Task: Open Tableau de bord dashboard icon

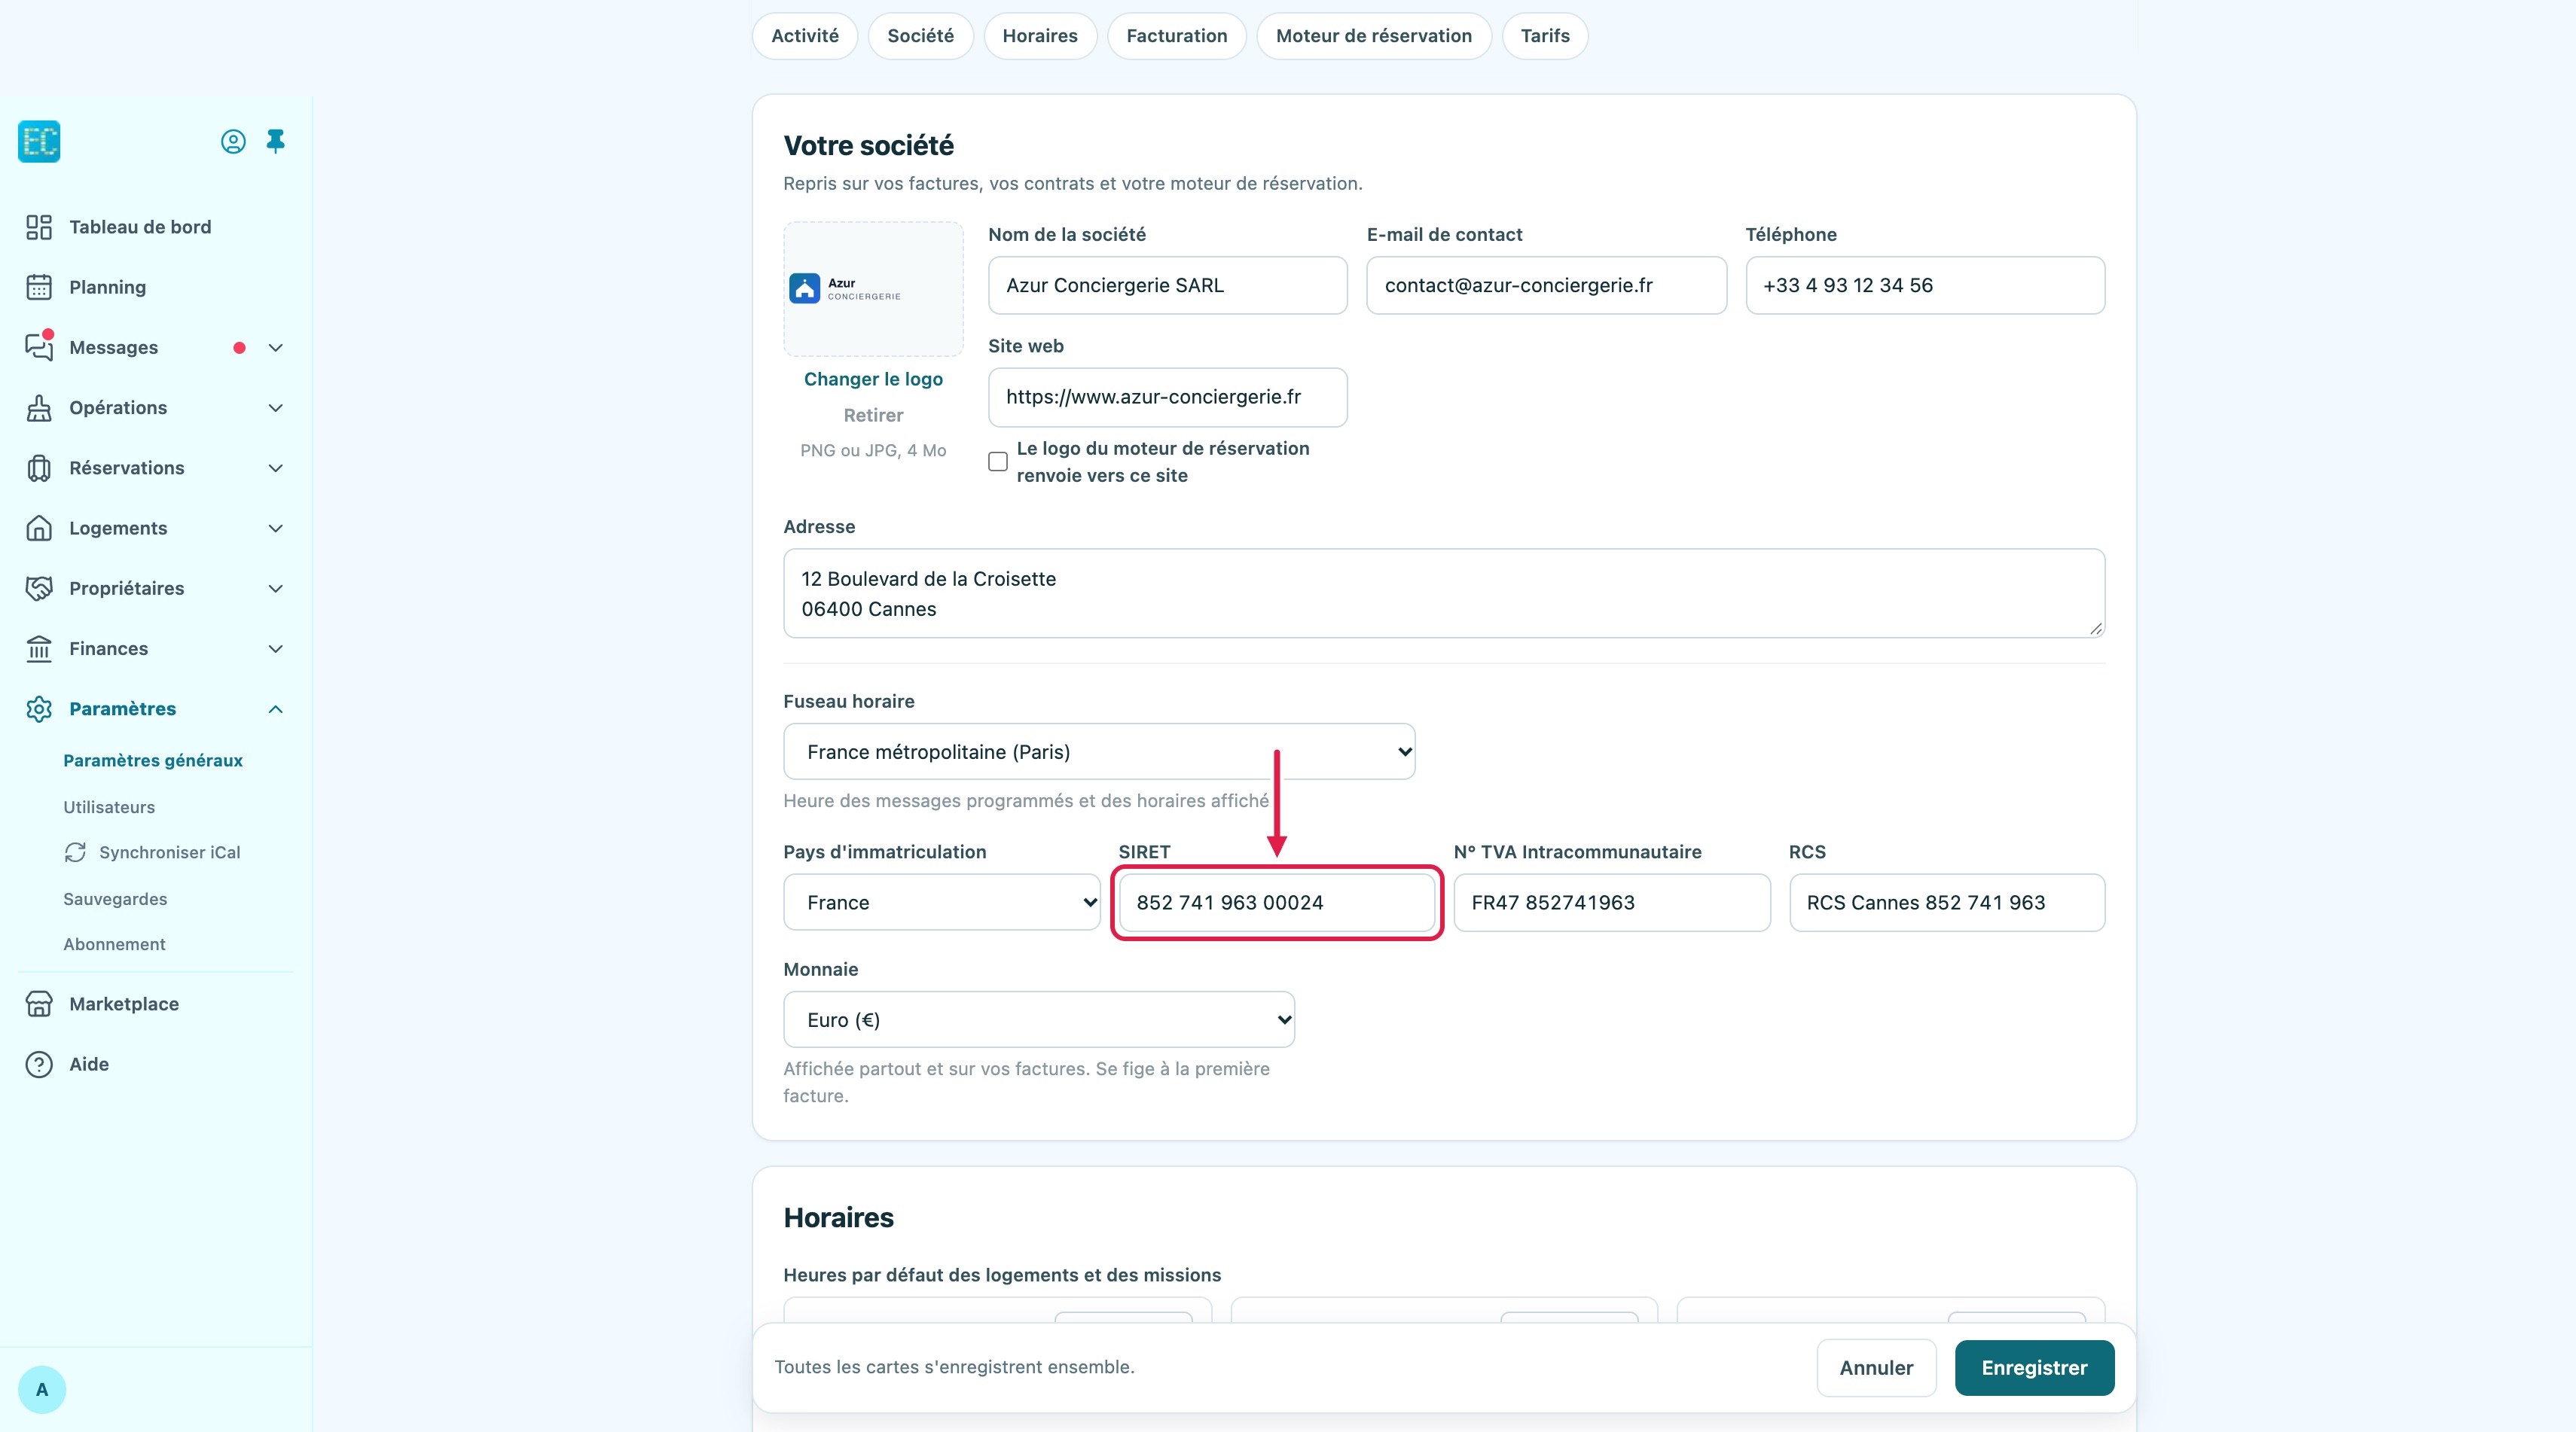Action: point(39,227)
